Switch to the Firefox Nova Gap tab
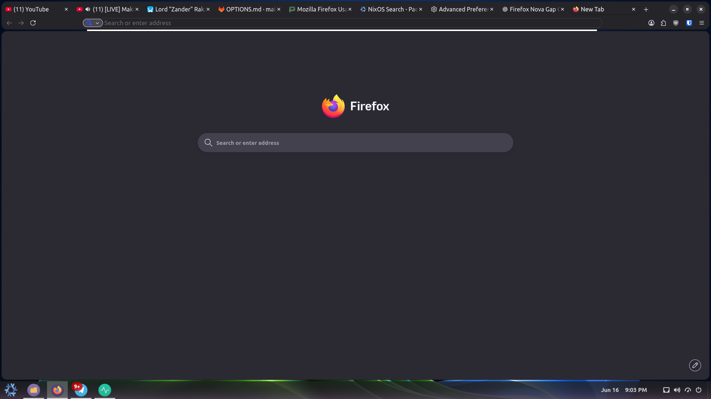 [534, 9]
